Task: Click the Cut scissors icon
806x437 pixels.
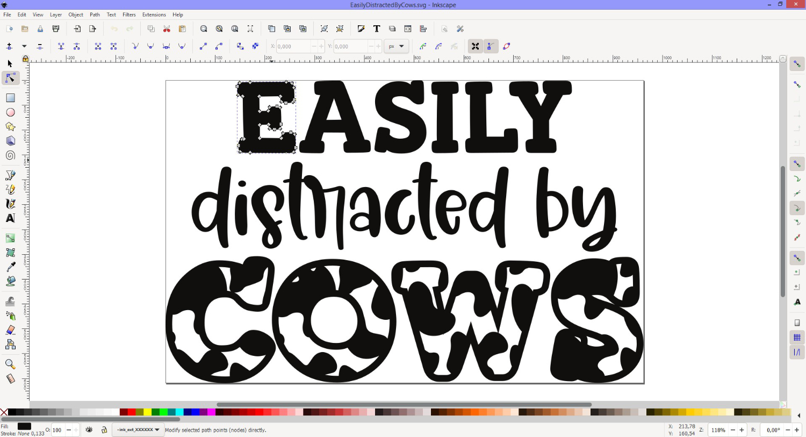Action: click(x=167, y=29)
